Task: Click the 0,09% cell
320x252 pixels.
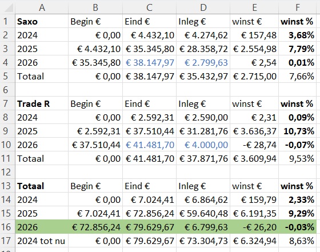Action: pos(298,117)
